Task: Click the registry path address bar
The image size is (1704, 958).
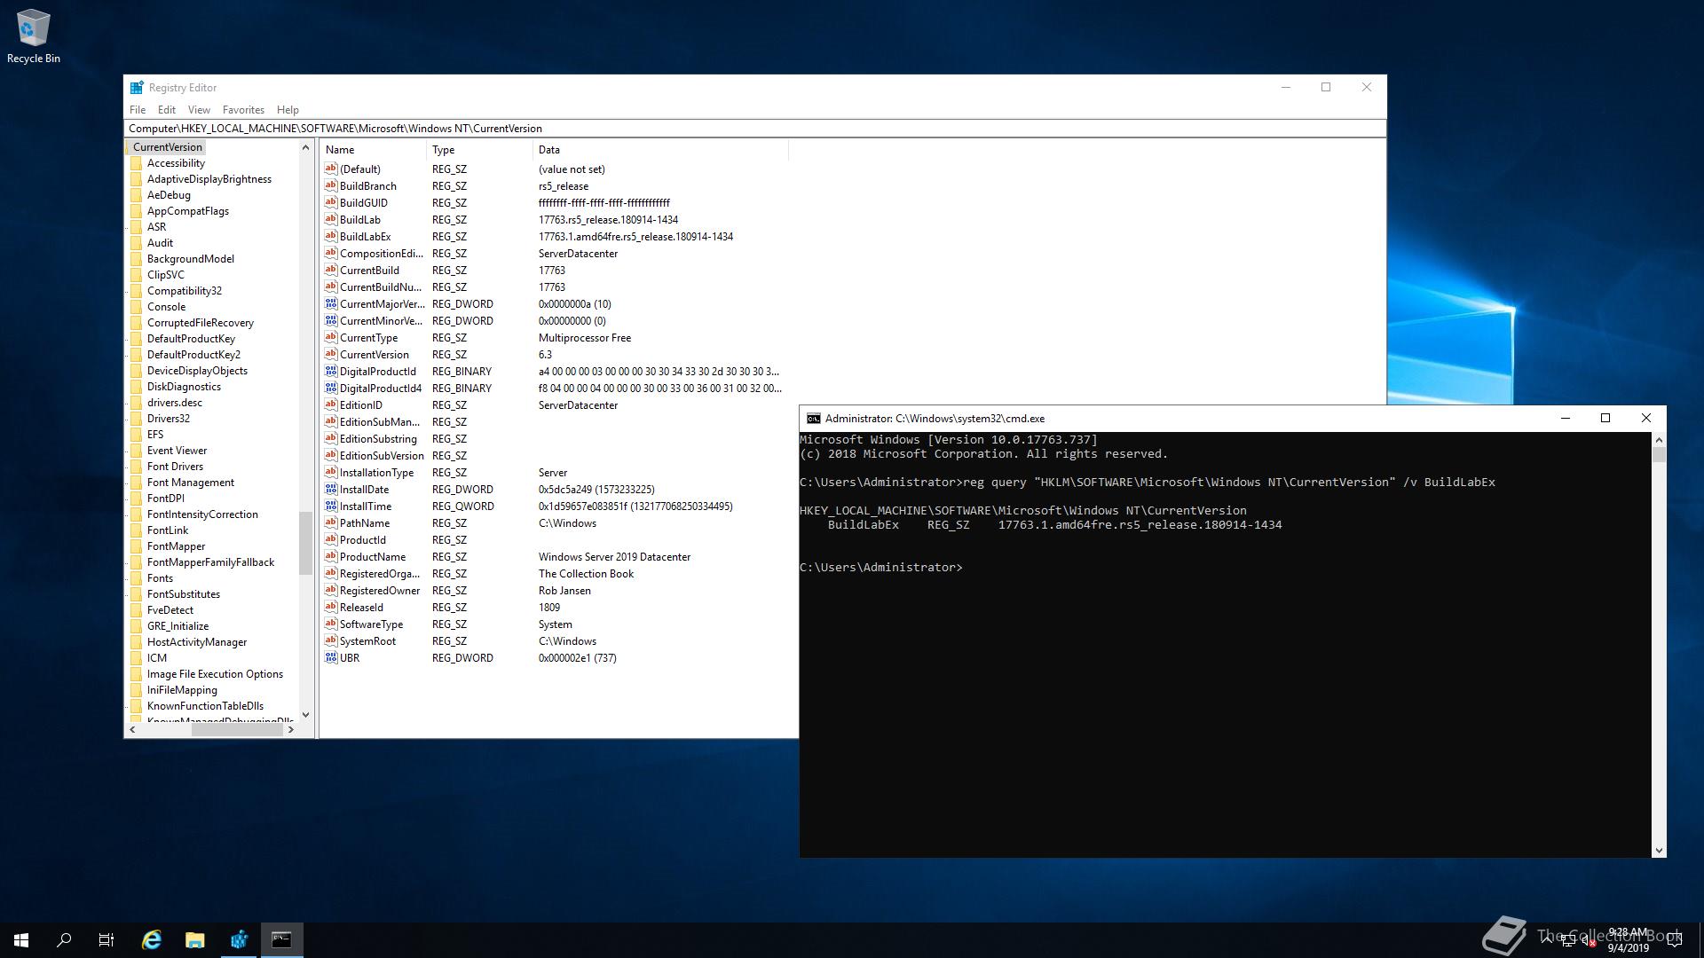Action: [754, 129]
